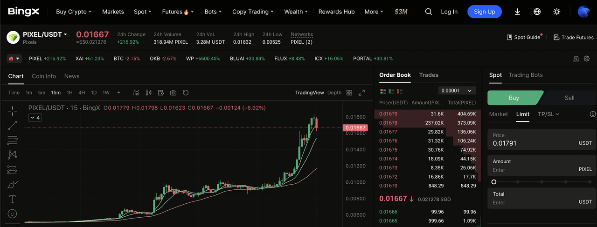Select the Fibonacci retracement lines tool
597x227 pixels.
13,140
